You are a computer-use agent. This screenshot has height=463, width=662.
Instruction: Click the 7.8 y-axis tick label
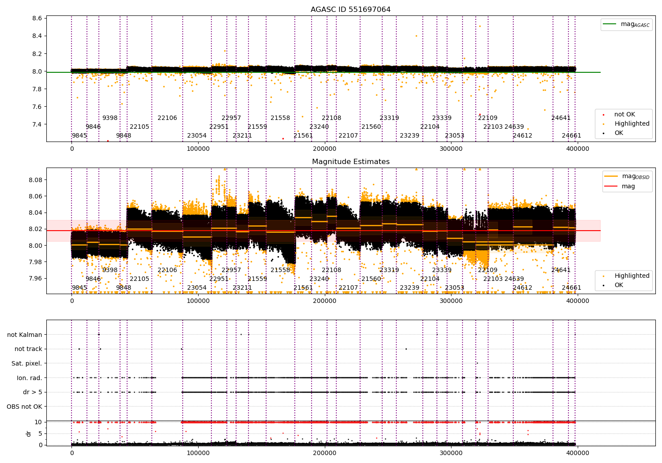[x=37, y=89]
